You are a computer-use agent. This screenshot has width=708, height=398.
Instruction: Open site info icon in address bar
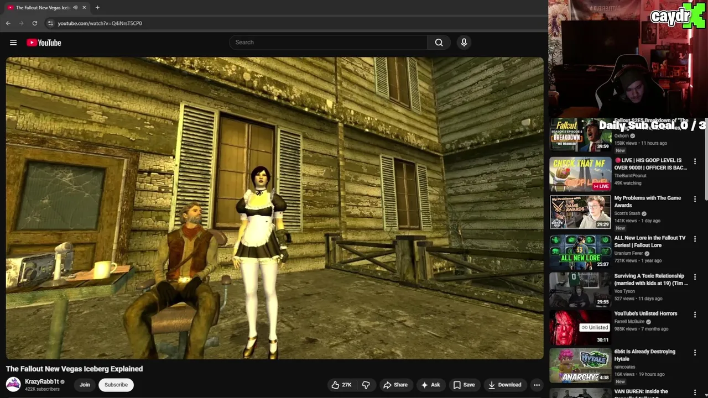pyautogui.click(x=50, y=23)
